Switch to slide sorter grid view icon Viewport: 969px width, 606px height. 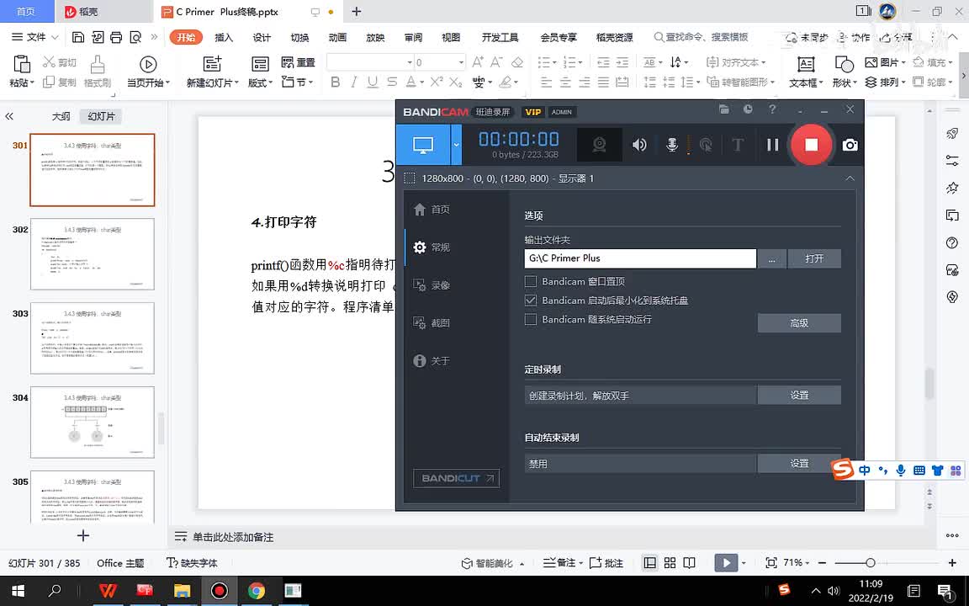point(670,563)
